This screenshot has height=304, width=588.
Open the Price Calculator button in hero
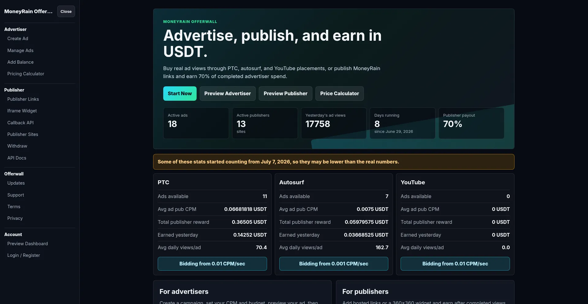coord(340,93)
